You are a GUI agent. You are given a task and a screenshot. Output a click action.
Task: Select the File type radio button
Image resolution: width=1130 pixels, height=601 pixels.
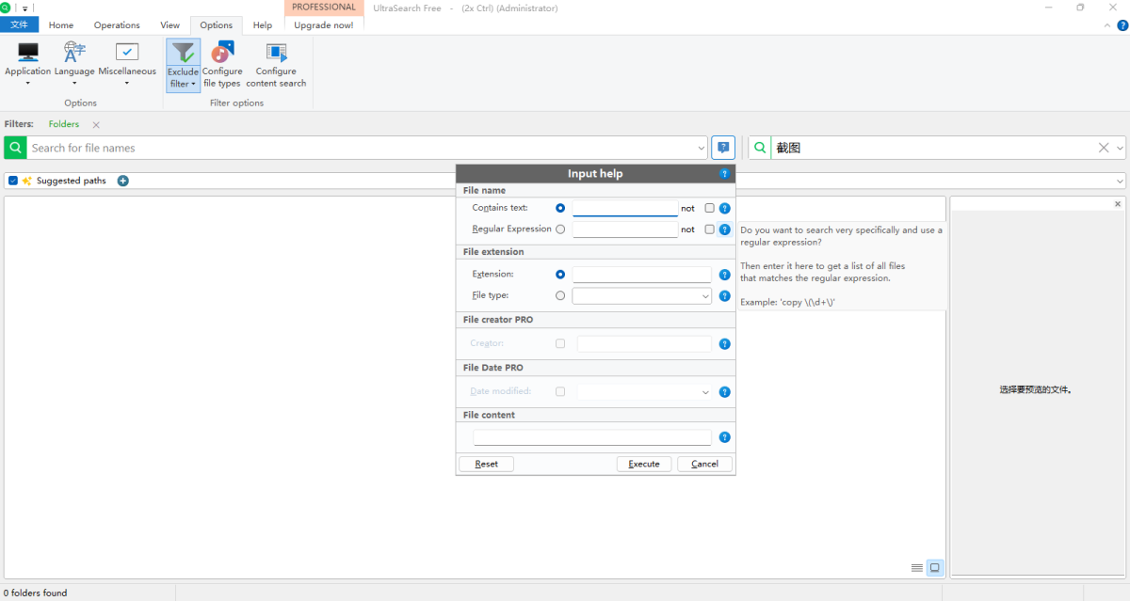560,295
